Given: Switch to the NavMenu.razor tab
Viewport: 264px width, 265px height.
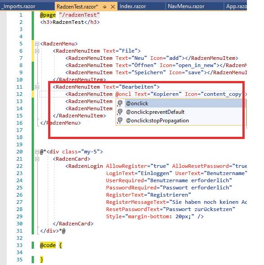Looking at the screenshot, I should (x=186, y=6).
